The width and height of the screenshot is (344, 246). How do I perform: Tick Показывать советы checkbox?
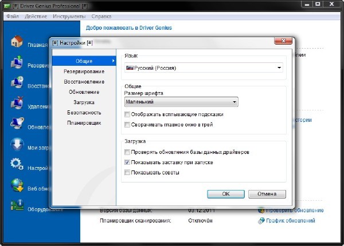pyautogui.click(x=127, y=172)
